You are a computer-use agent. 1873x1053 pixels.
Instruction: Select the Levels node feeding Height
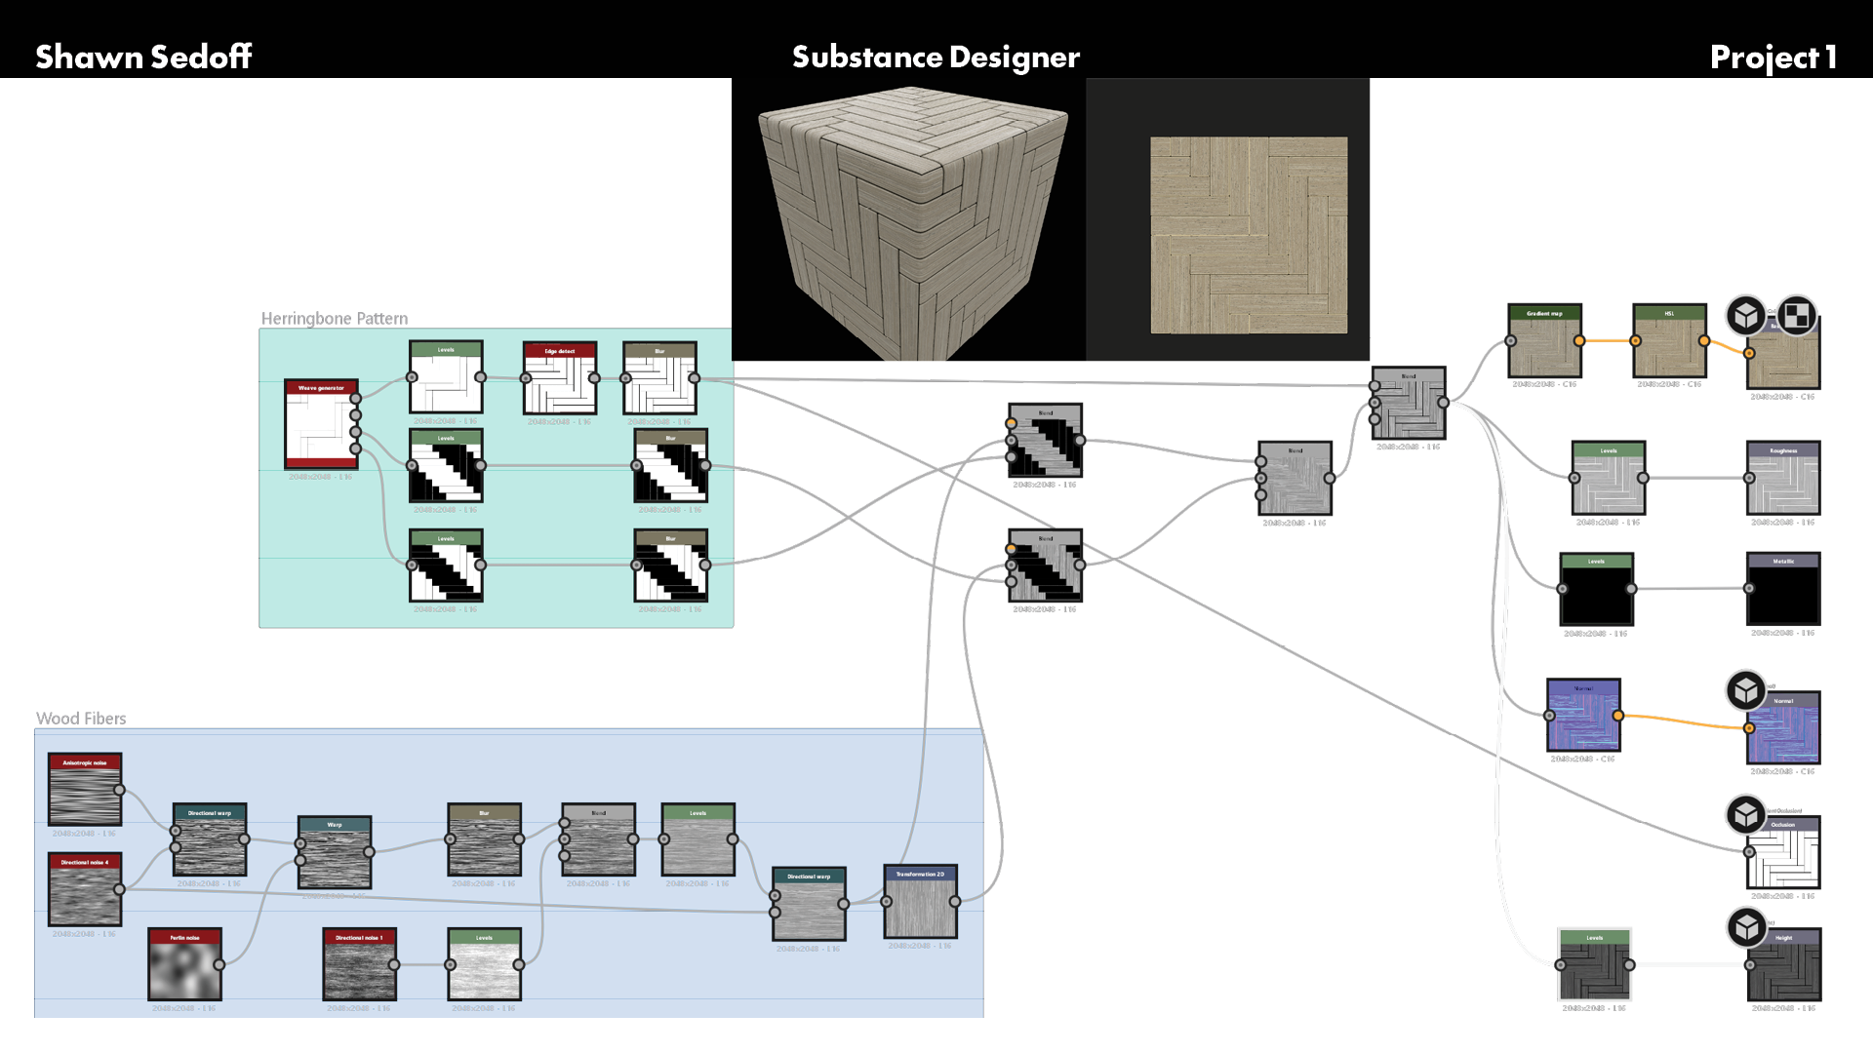pyautogui.click(x=1594, y=964)
